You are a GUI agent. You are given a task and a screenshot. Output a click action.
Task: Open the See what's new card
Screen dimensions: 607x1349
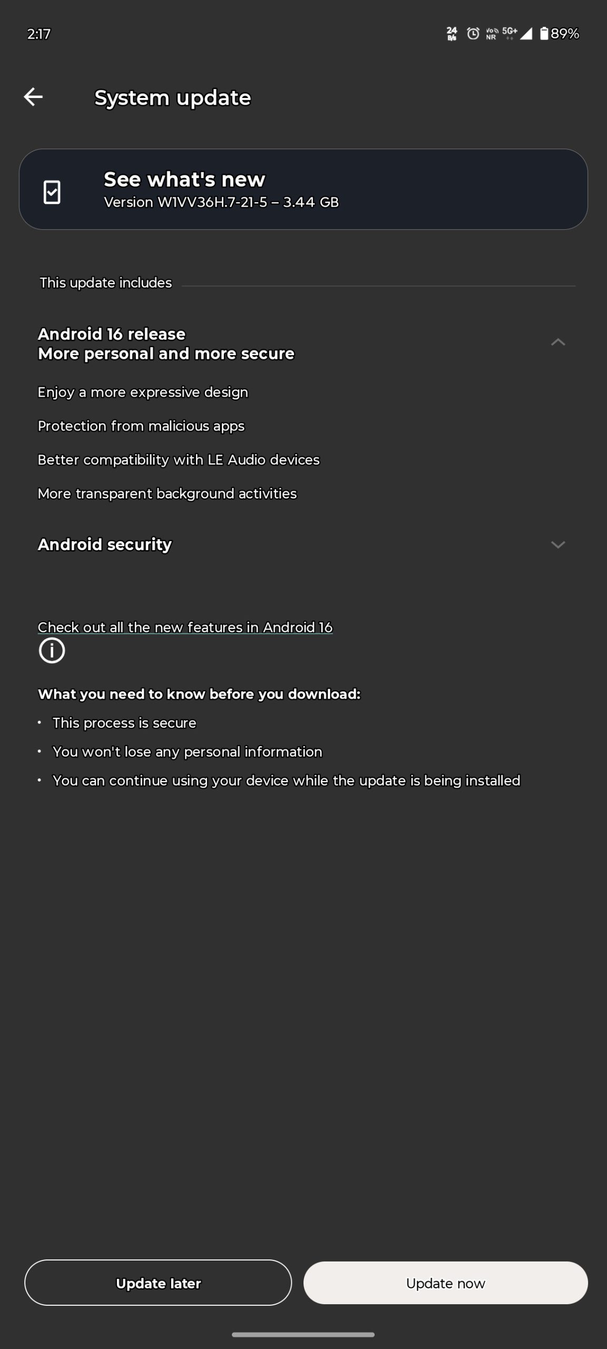pyautogui.click(x=303, y=189)
